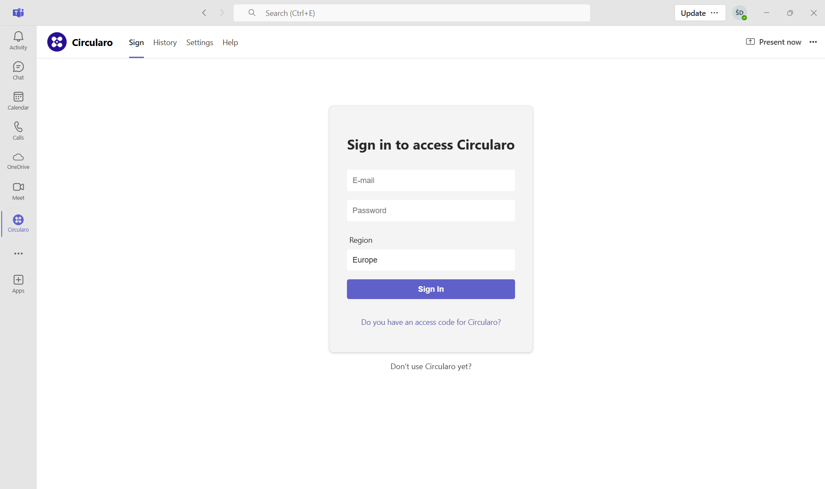
Task: Click the Present now button
Action: [773, 42]
